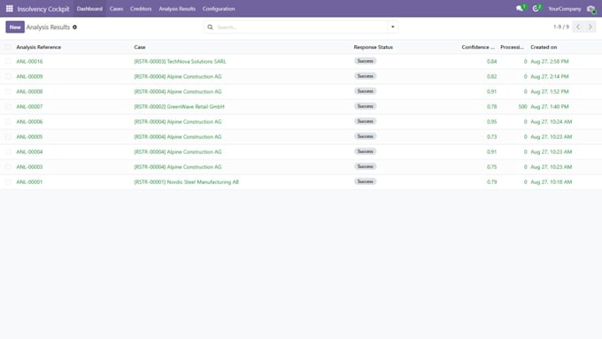Toggle the select-all header checkbox
602x339 pixels.
click(8, 47)
